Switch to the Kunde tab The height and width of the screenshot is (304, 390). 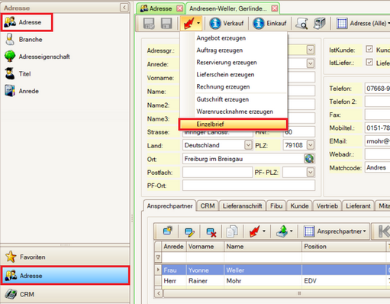[x=299, y=206]
